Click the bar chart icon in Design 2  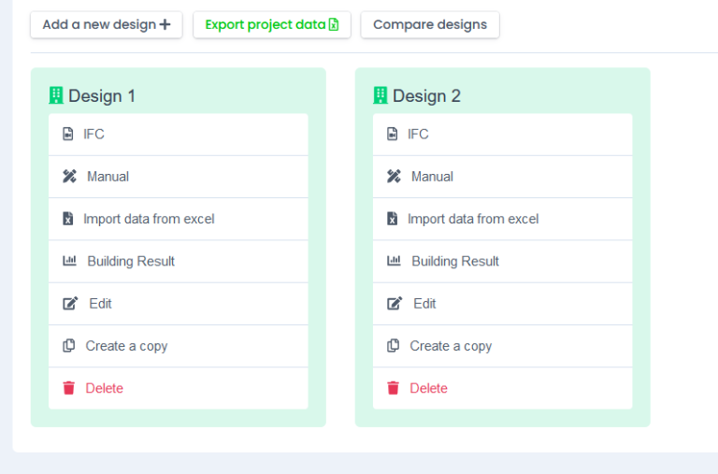tap(394, 261)
